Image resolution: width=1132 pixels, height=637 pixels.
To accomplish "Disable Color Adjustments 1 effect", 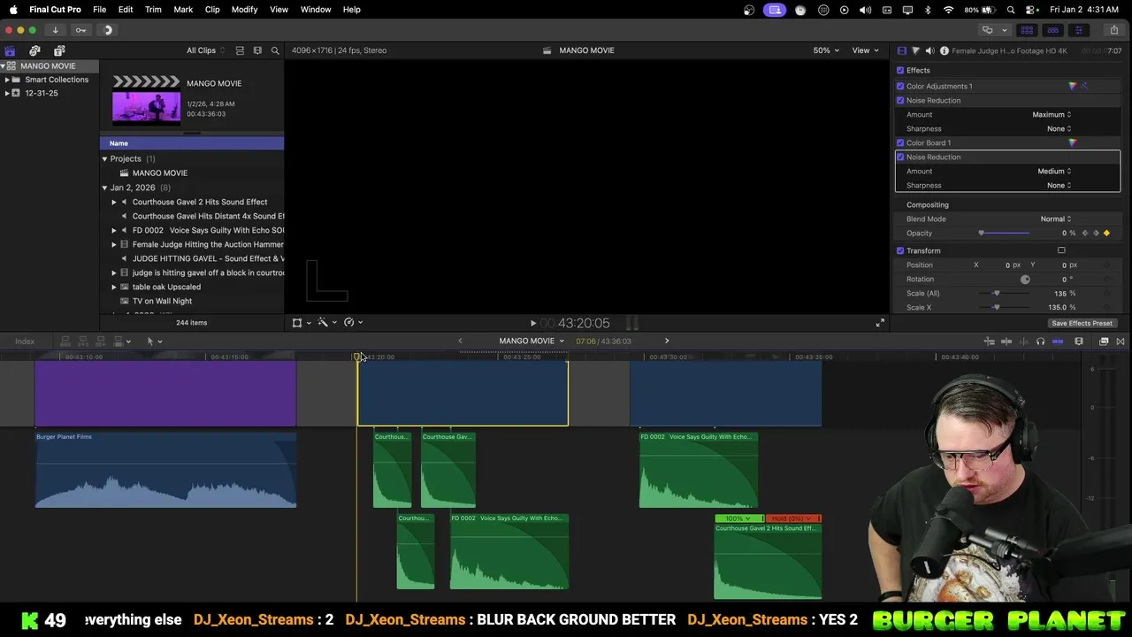I will (x=900, y=86).
